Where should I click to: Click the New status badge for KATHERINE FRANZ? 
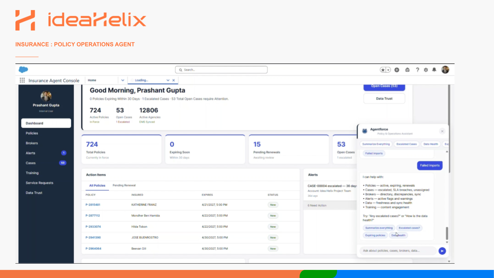tap(273, 205)
